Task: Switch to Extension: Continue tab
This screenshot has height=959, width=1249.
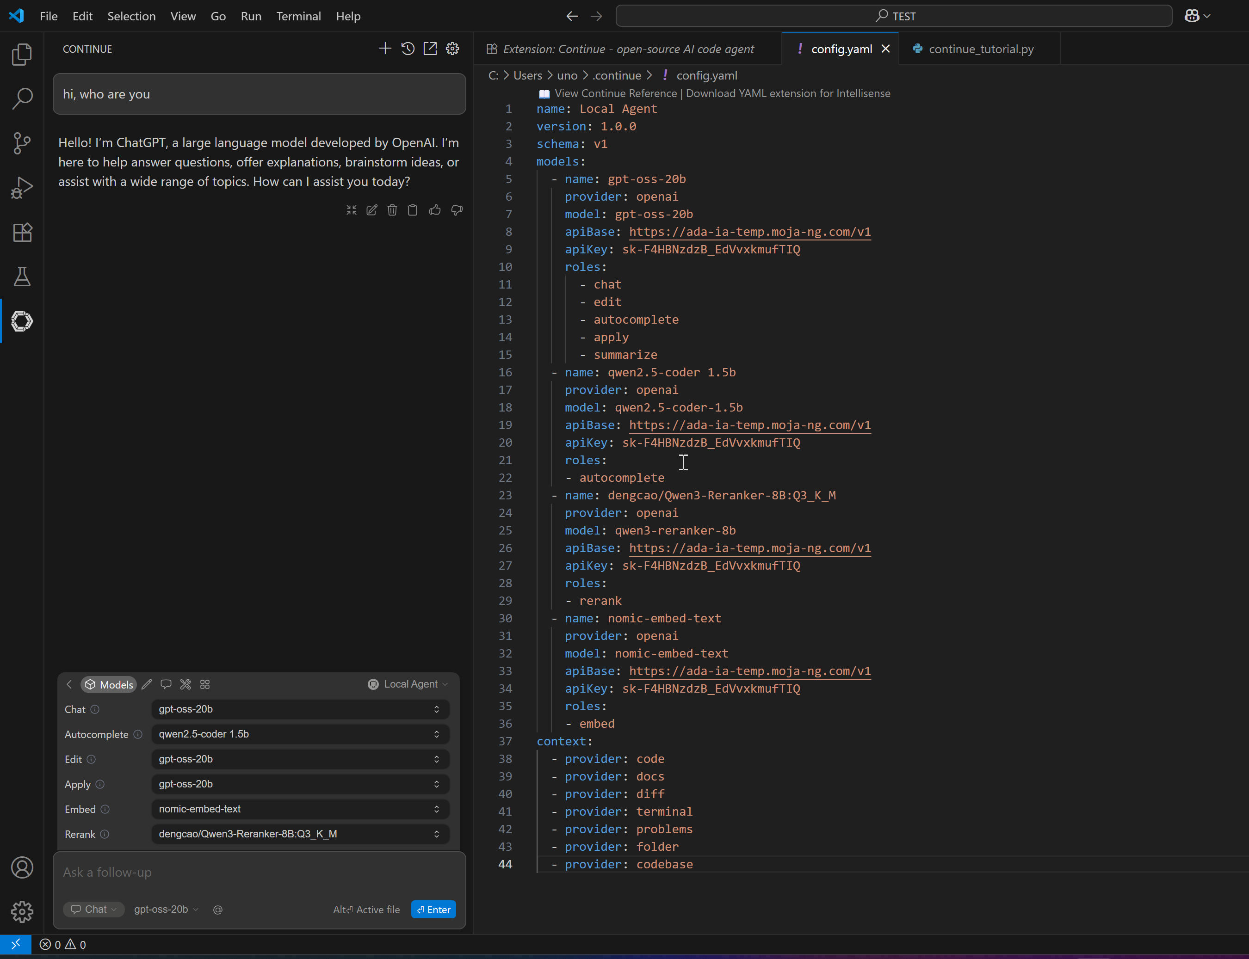Action: [628, 49]
